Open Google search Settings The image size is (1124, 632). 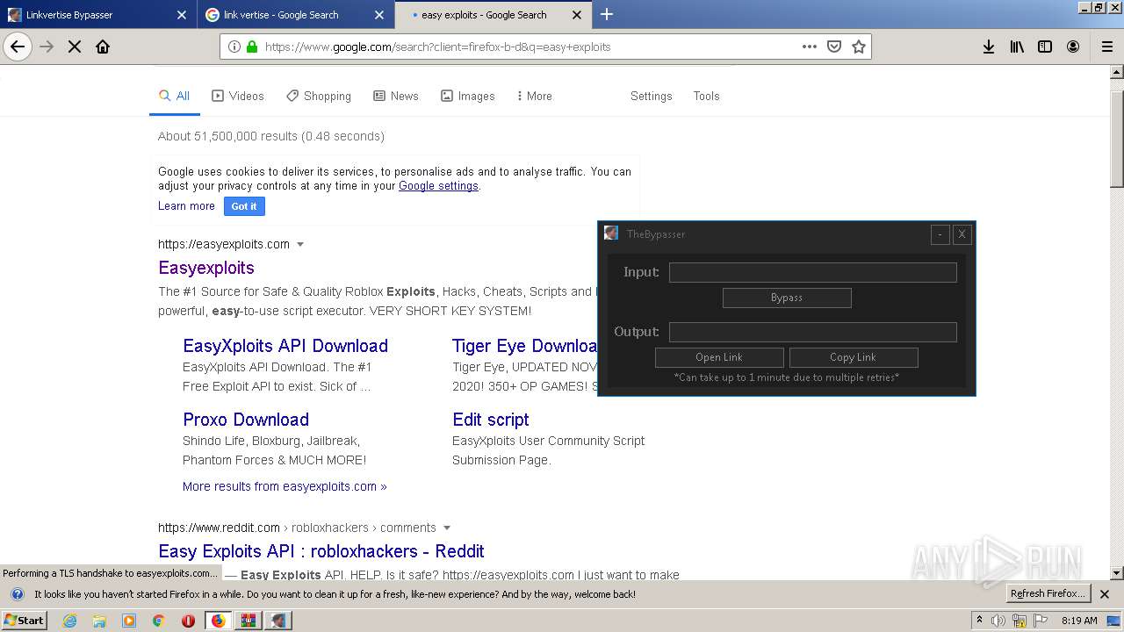[652, 96]
